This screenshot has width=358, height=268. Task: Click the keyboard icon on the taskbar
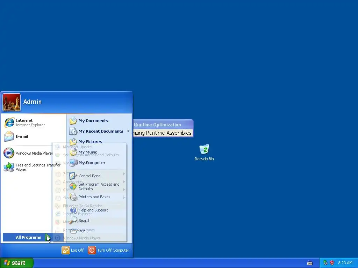click(x=310, y=263)
